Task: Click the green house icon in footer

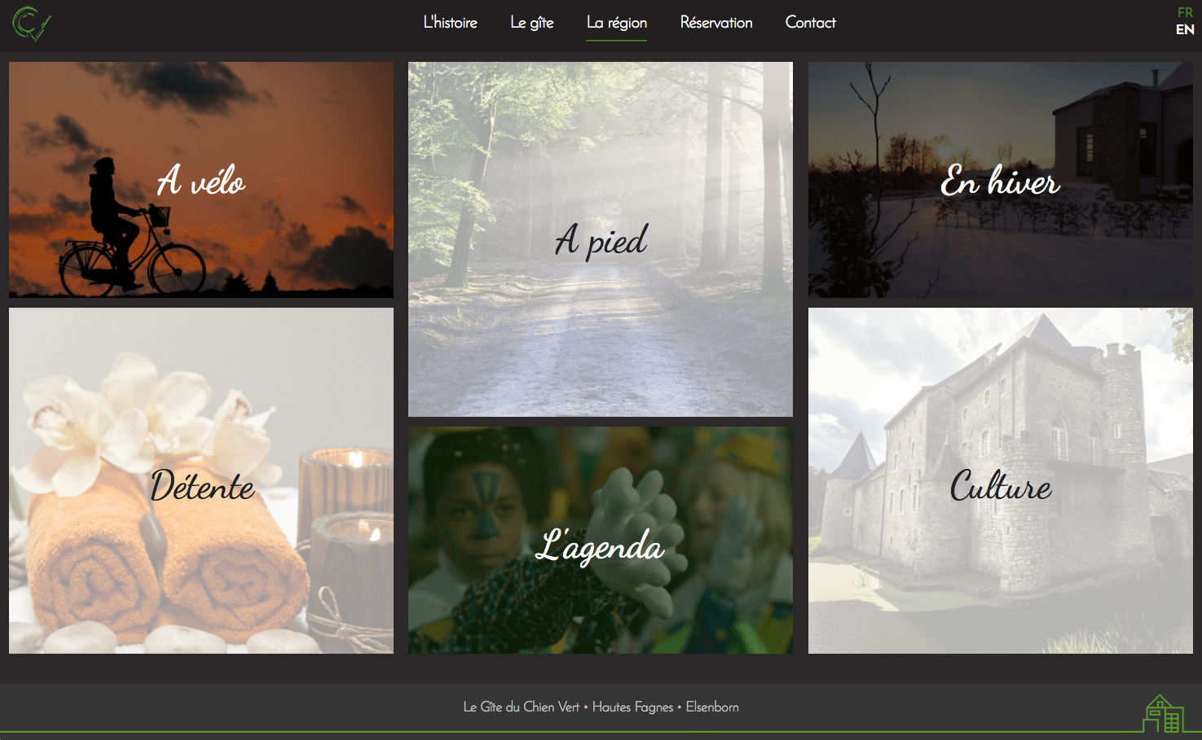Action: (1164, 713)
